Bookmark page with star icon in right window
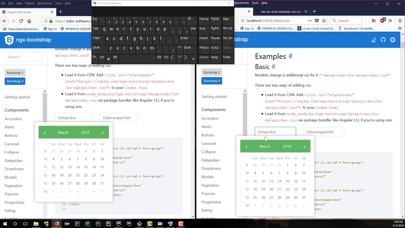Viewport: 405px width, 228px height. pos(324,21)
